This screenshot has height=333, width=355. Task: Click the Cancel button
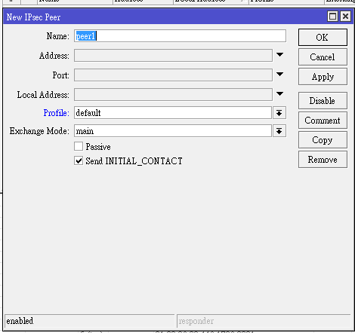point(323,57)
